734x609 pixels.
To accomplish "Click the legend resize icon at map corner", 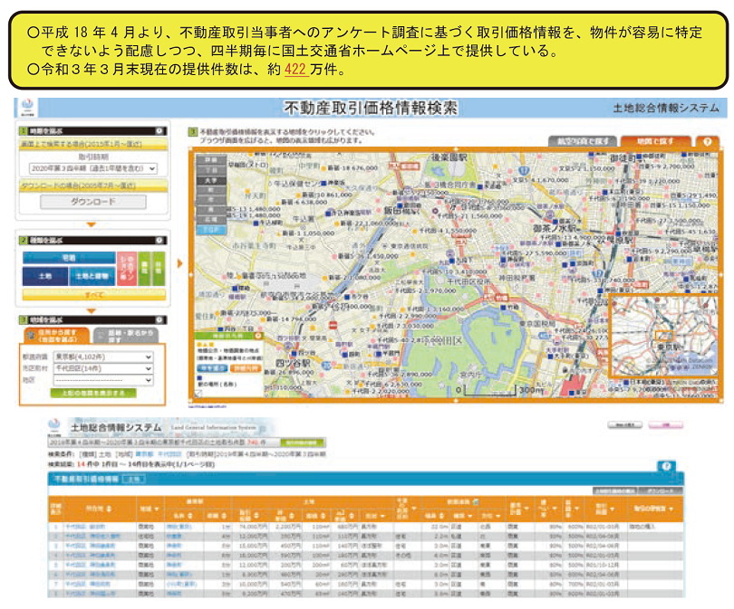I will click(x=198, y=394).
